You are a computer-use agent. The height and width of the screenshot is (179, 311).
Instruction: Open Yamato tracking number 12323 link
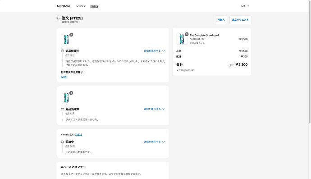point(78,134)
